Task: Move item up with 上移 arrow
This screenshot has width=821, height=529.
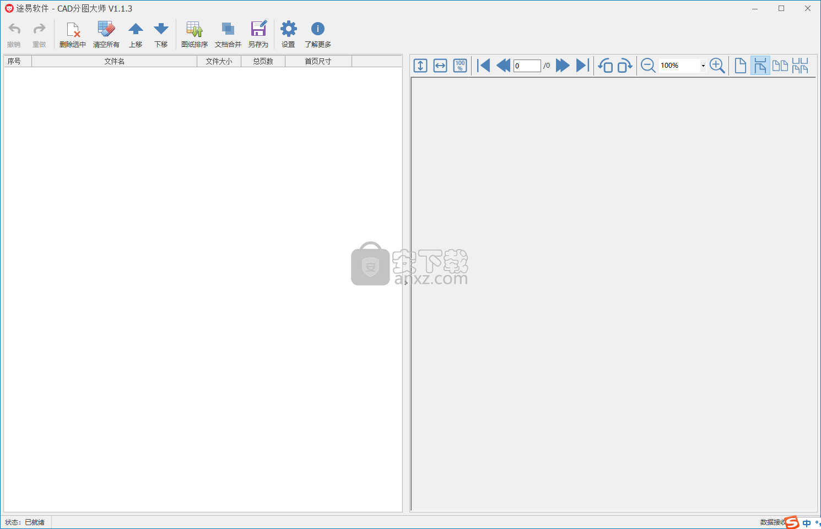Action: [136, 35]
